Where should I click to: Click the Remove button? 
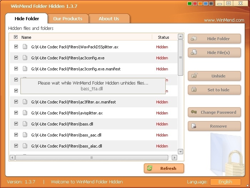214,126
